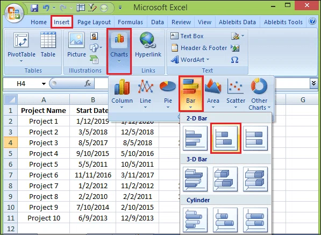The height and width of the screenshot is (235, 321).
Task: Switch to the View tab
Action: tap(204, 22)
